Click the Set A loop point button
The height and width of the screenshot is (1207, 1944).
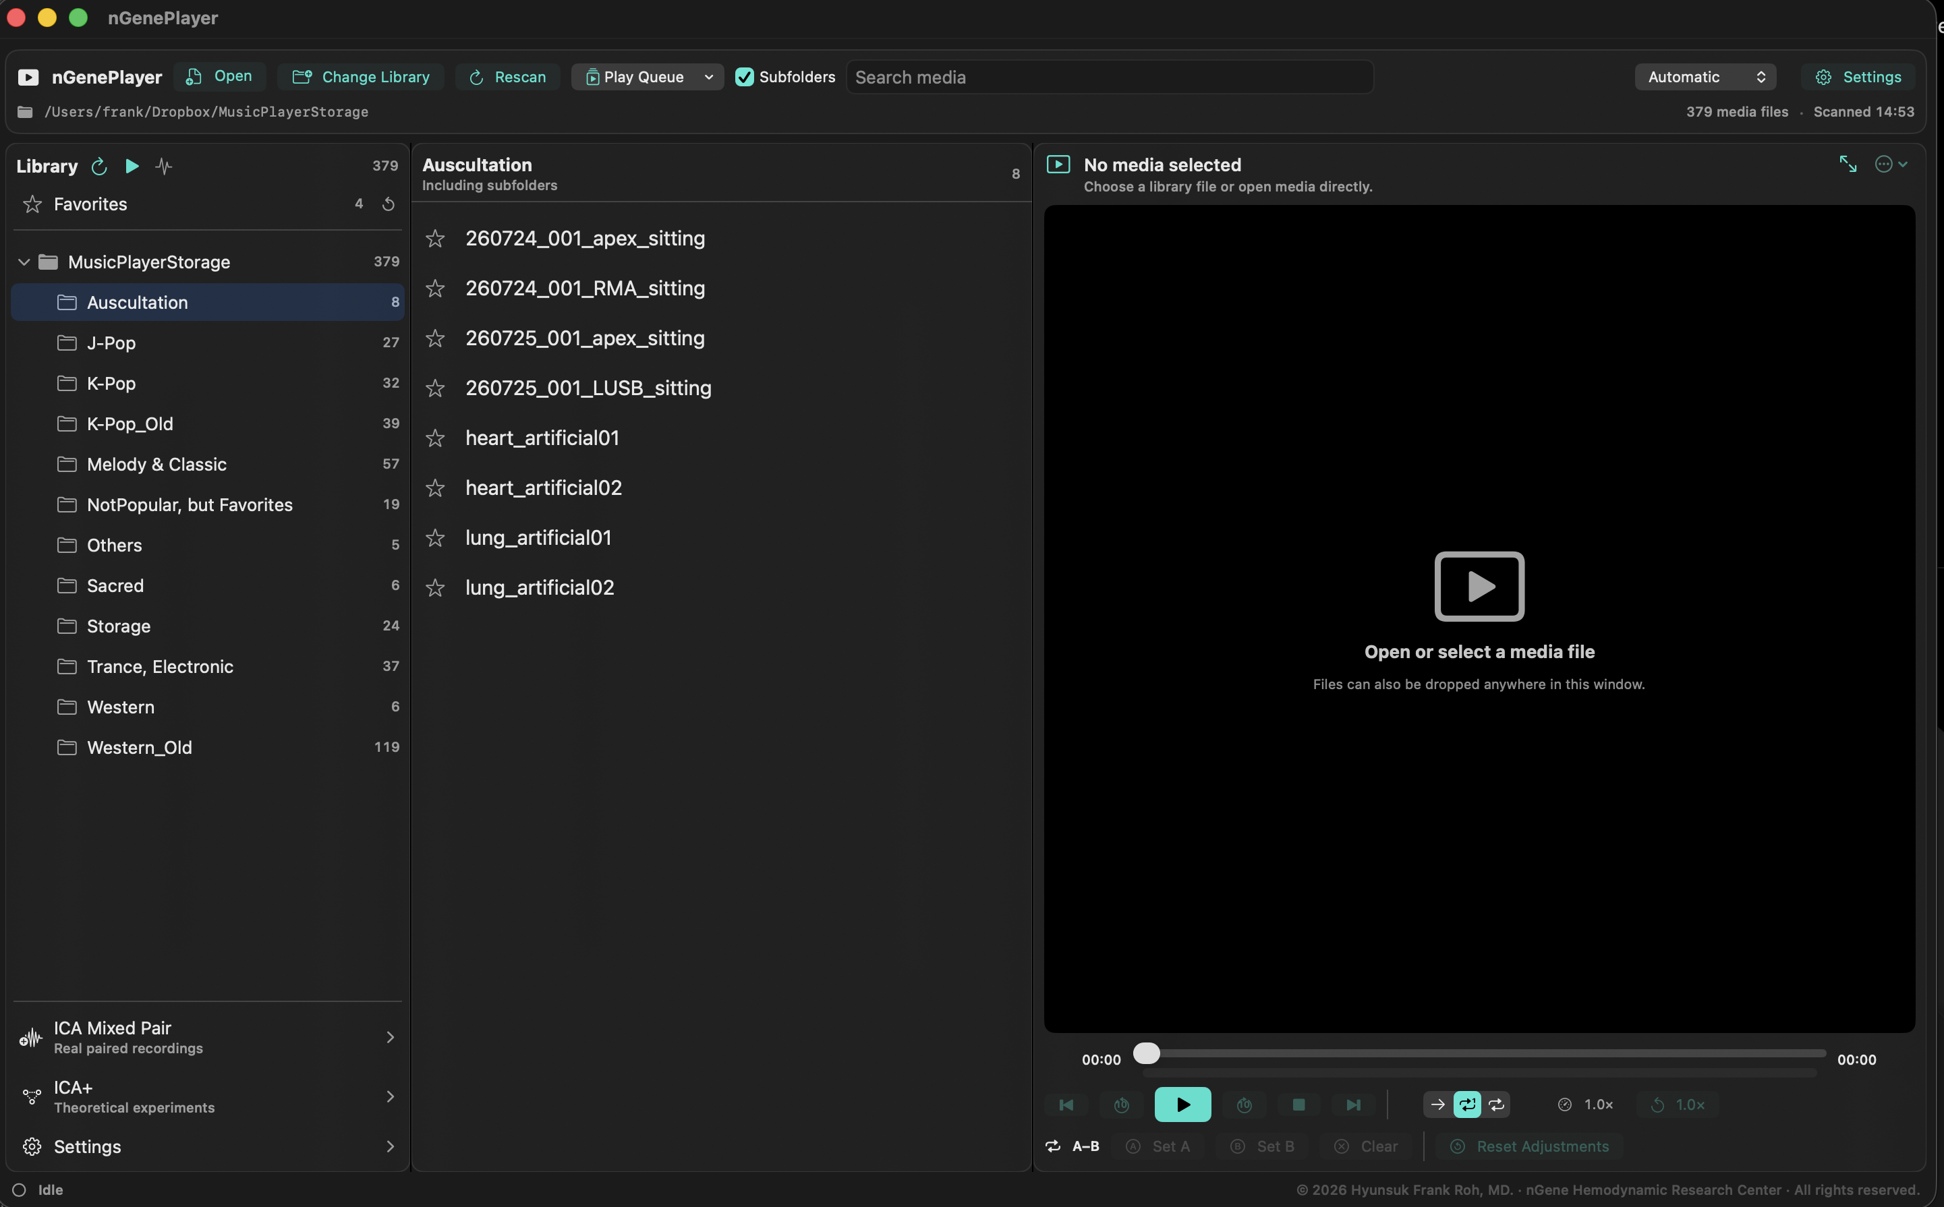tap(1157, 1146)
